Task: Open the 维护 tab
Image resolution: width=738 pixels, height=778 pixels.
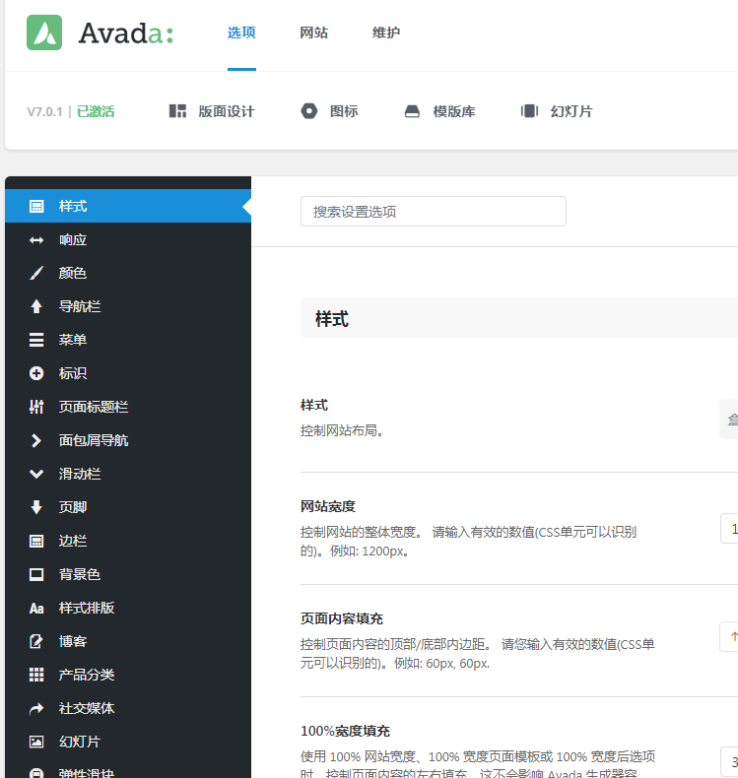Action: tap(386, 32)
